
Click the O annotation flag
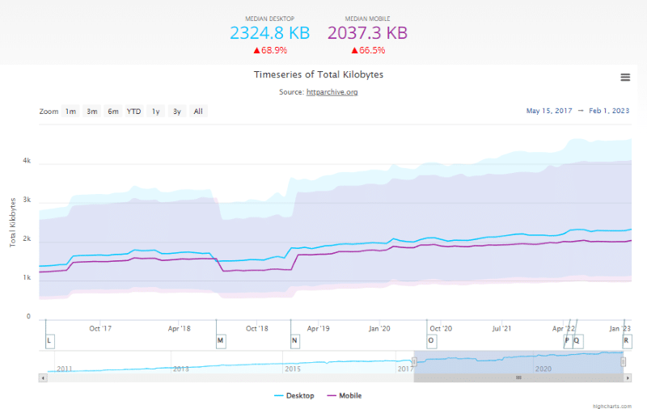tap(431, 341)
